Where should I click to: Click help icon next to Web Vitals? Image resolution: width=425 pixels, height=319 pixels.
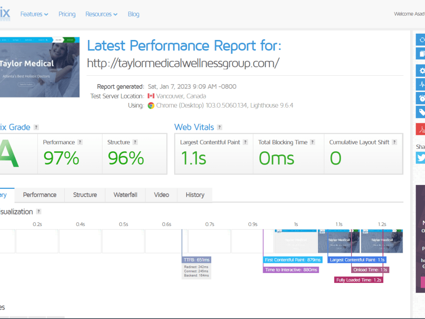point(220,127)
